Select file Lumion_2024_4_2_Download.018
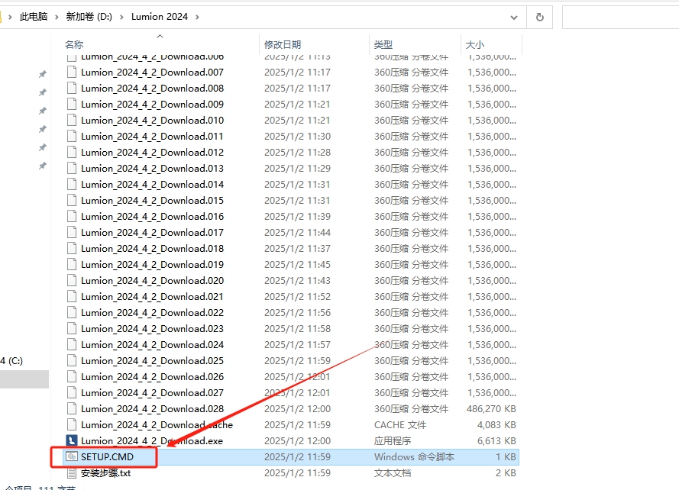679x490 pixels. click(x=152, y=248)
